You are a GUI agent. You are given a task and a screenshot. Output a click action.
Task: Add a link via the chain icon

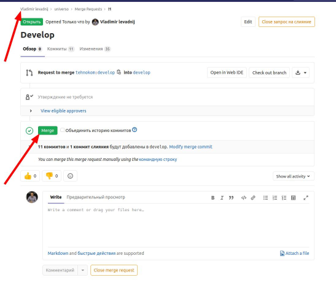(x=253, y=198)
